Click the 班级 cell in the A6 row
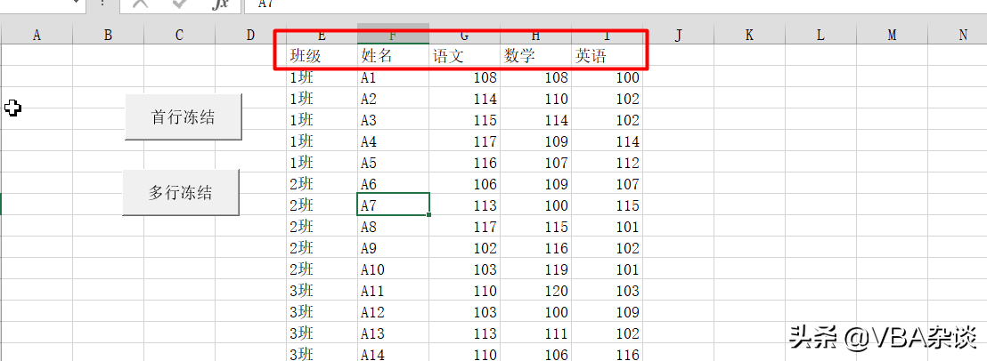Screen dimensions: 987x361 click(322, 184)
